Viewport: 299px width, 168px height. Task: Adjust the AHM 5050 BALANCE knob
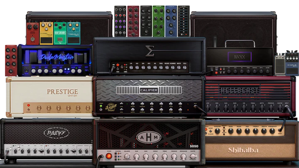coord(127,156)
